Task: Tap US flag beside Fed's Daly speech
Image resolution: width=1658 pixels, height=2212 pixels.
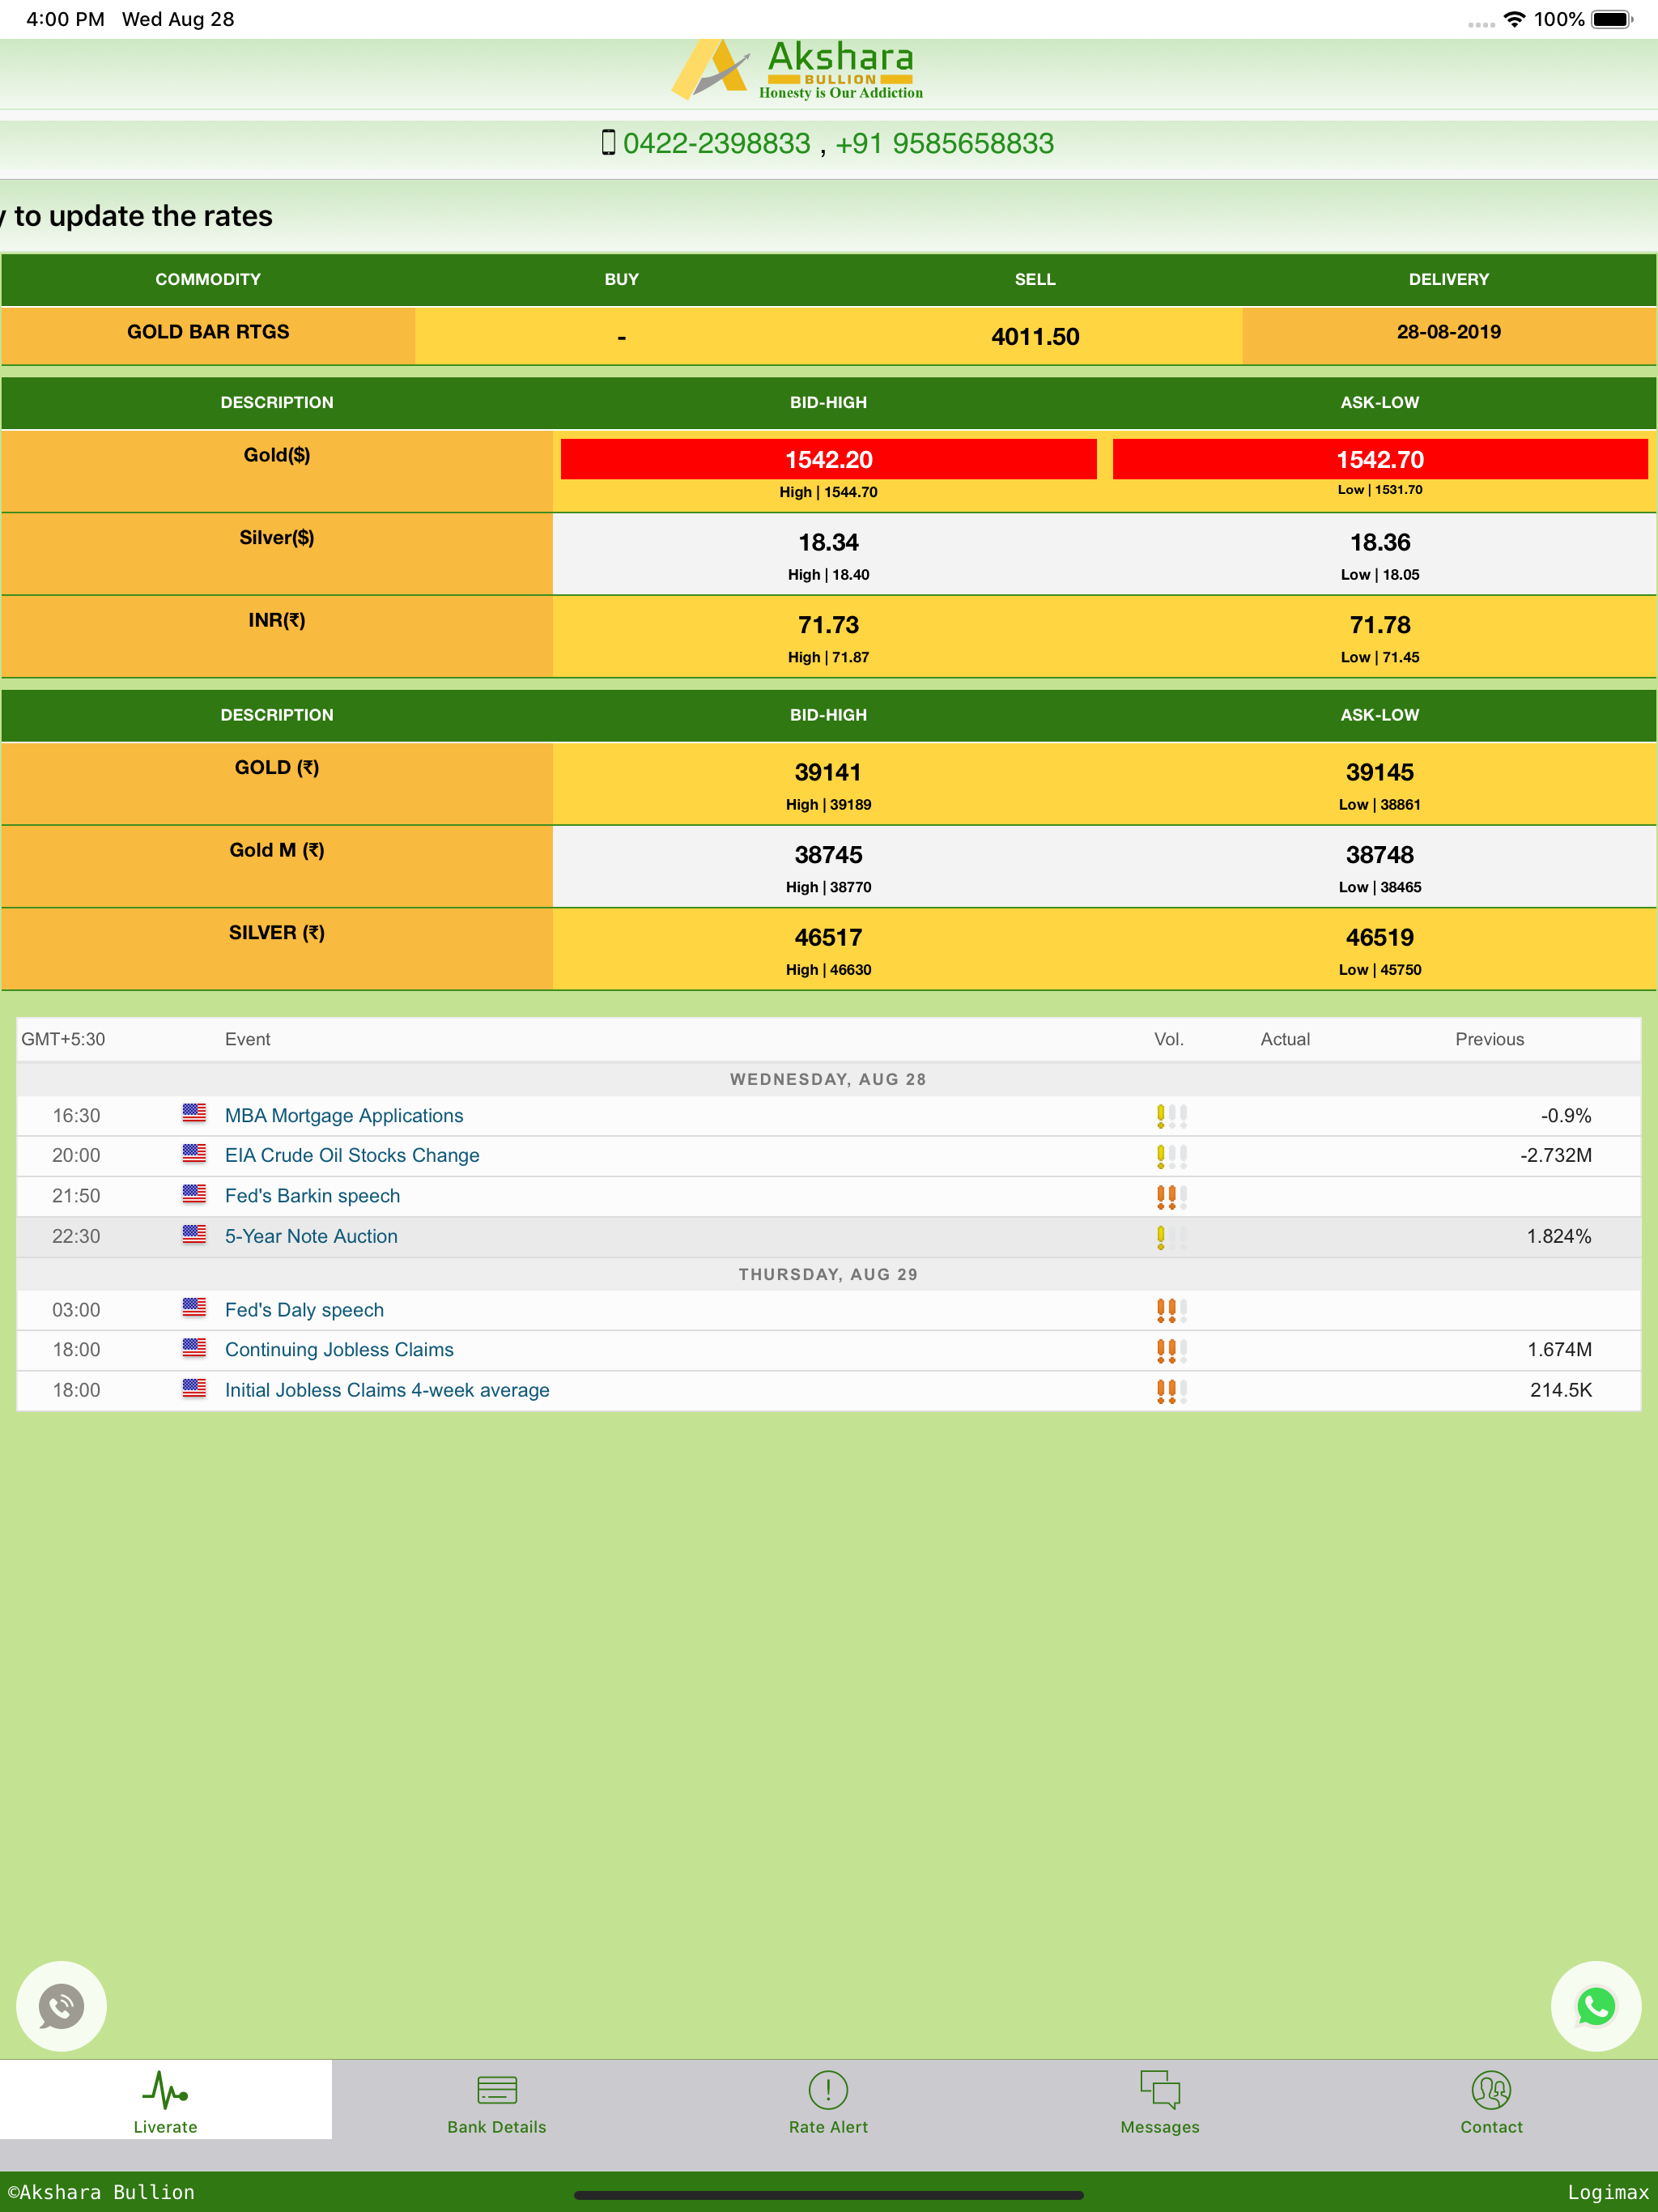Action: (194, 1308)
